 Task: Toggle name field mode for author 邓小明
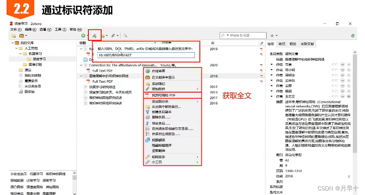click(x=335, y=70)
